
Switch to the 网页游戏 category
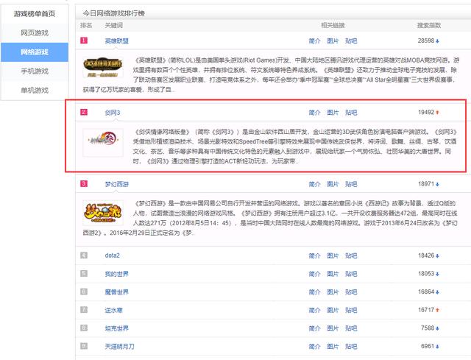click(35, 33)
